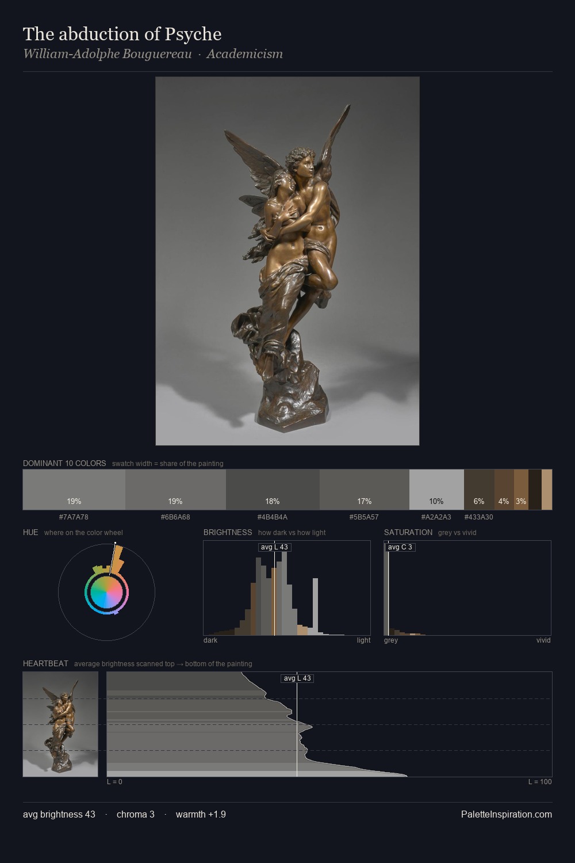The width and height of the screenshot is (575, 863).
Task: Click the hex code #6B6A68
Action: 175,517
